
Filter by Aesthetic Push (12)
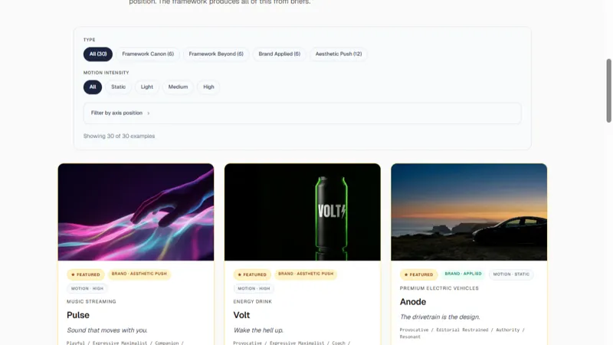[x=339, y=54]
